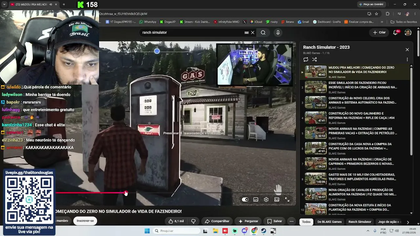Click the video progress bar scrubber handle
The image size is (420, 236).
[x=126, y=193]
